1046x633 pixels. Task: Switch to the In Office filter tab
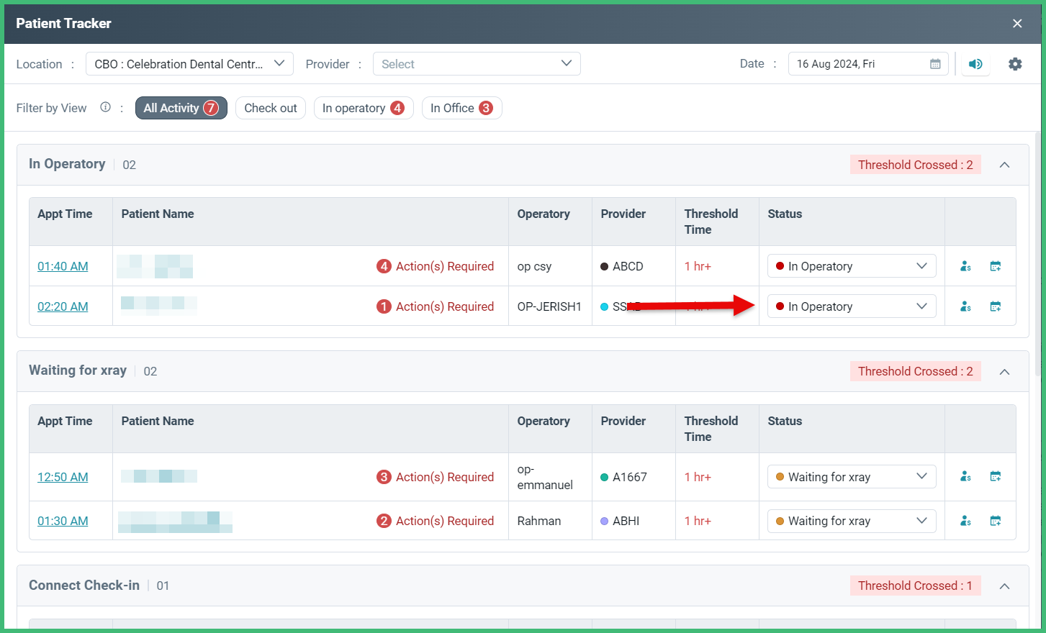tap(461, 107)
